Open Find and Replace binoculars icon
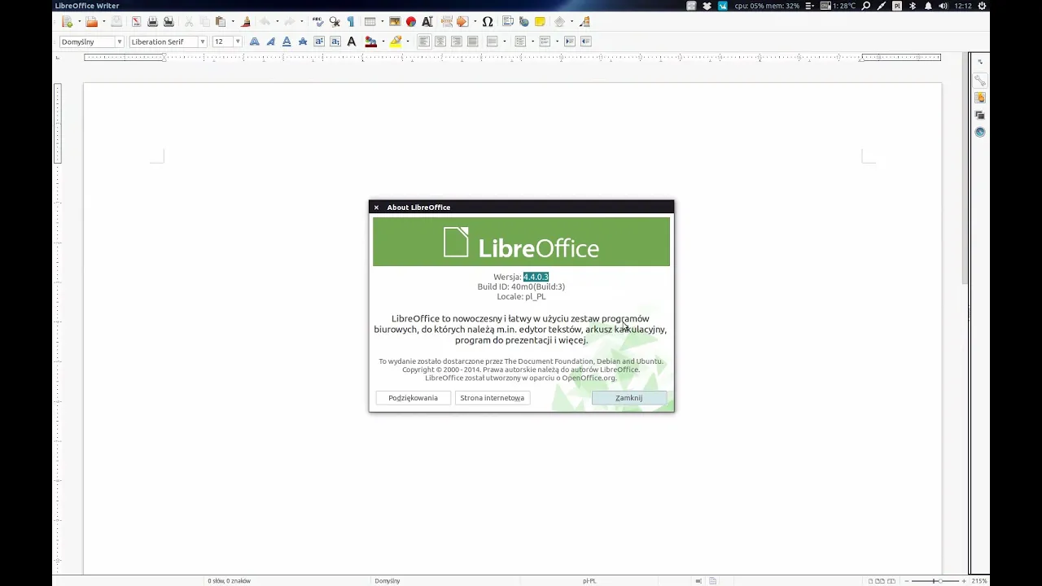Viewport: 1042px width, 586px height. click(x=335, y=22)
